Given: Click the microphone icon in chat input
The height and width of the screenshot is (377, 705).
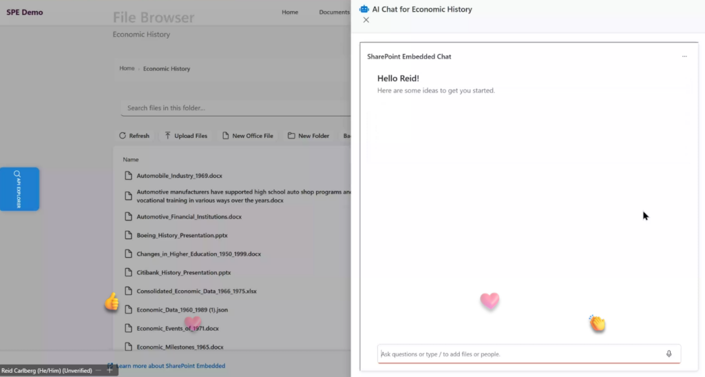Looking at the screenshot, I should click(669, 354).
